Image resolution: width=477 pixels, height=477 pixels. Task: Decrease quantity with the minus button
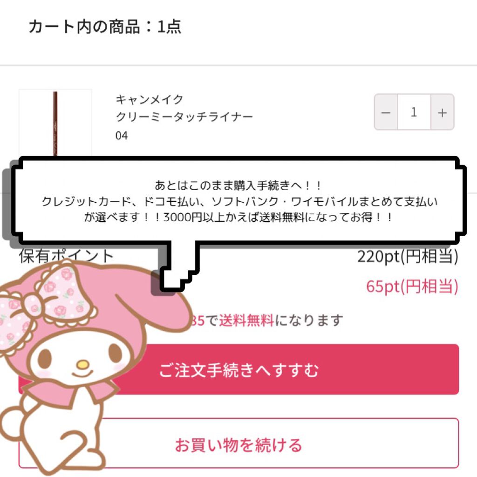386,112
